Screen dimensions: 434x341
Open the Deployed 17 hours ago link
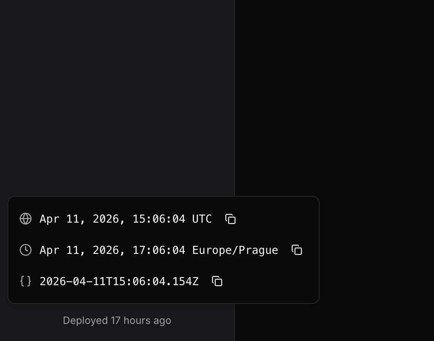(117, 321)
